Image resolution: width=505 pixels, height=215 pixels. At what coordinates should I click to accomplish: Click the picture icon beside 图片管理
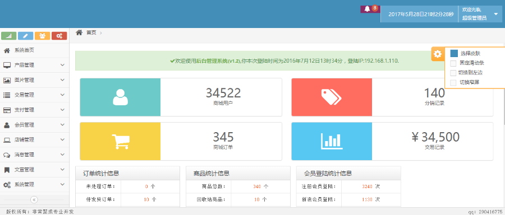click(7, 80)
